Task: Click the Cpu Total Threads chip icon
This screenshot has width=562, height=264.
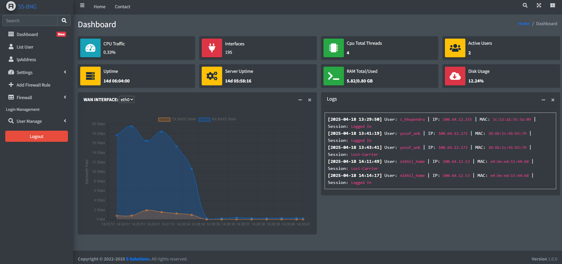Action: pos(334,48)
